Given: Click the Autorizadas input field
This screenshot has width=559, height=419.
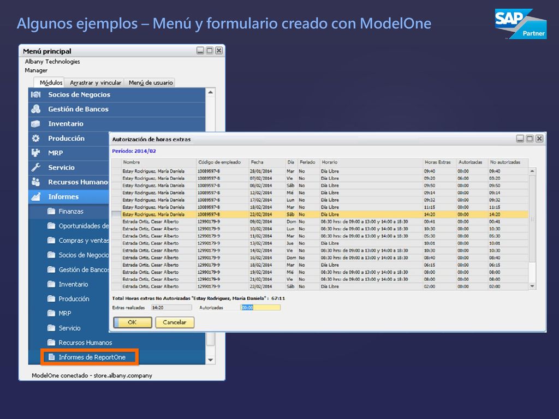Looking at the screenshot, I should (x=260, y=308).
